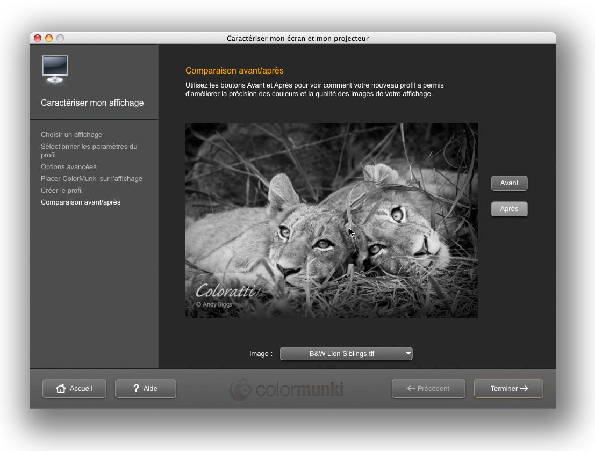Select 'Options avancées' step

(69, 167)
